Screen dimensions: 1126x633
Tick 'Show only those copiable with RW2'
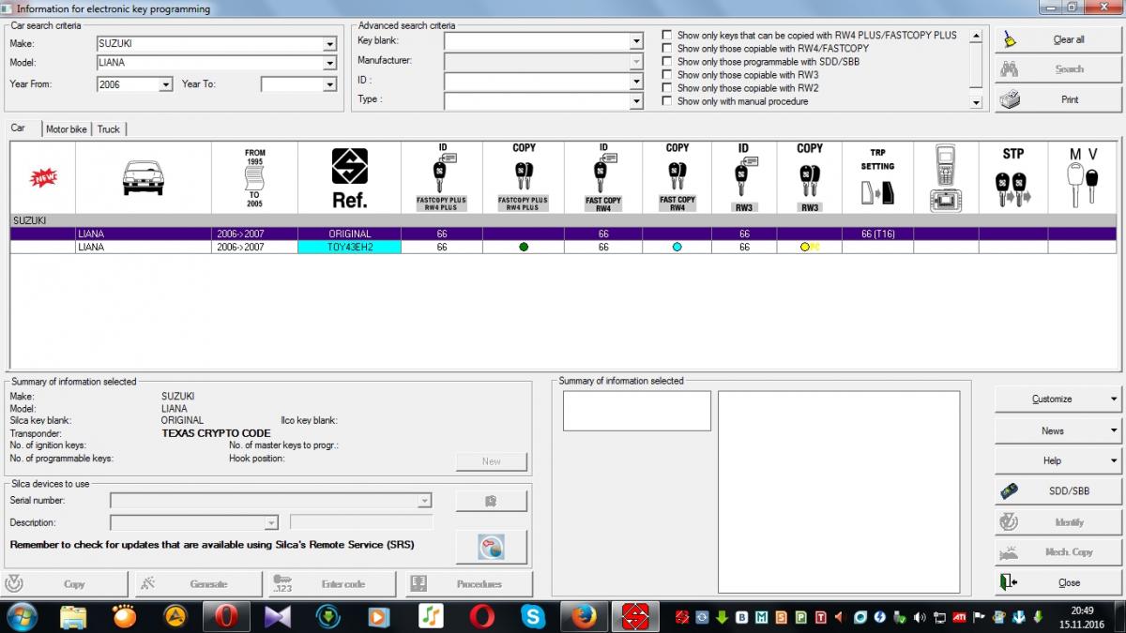coord(666,87)
